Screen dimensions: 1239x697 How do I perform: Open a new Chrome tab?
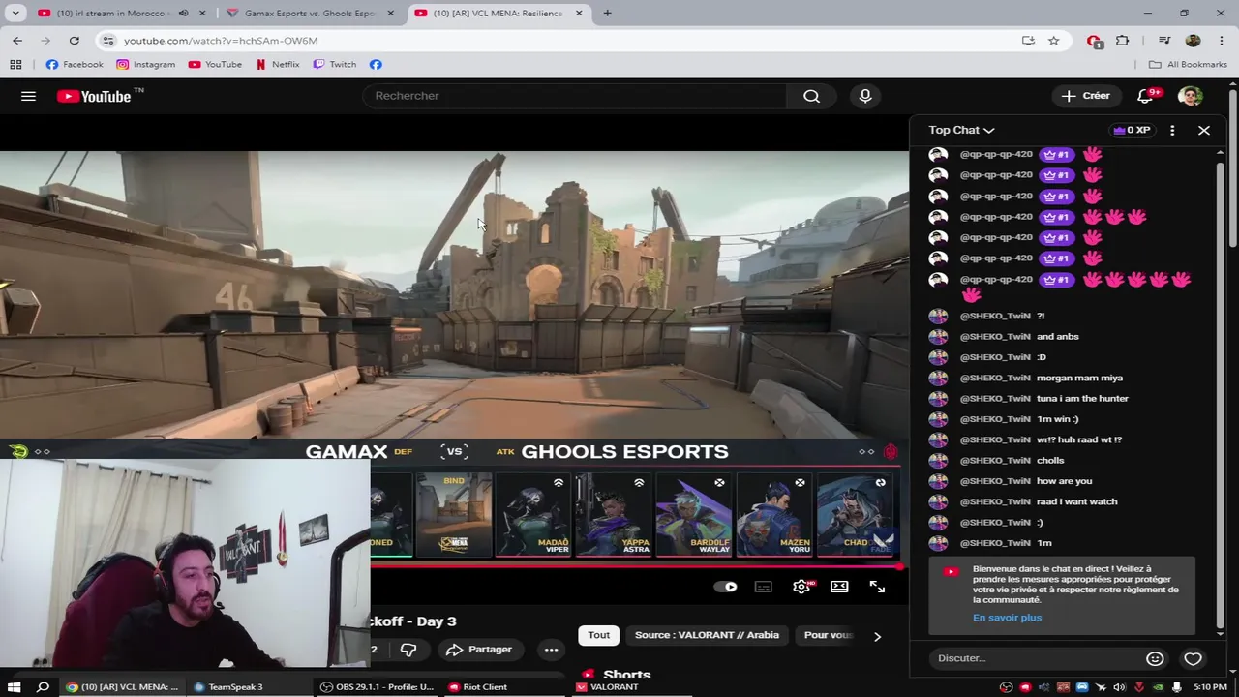coord(607,13)
